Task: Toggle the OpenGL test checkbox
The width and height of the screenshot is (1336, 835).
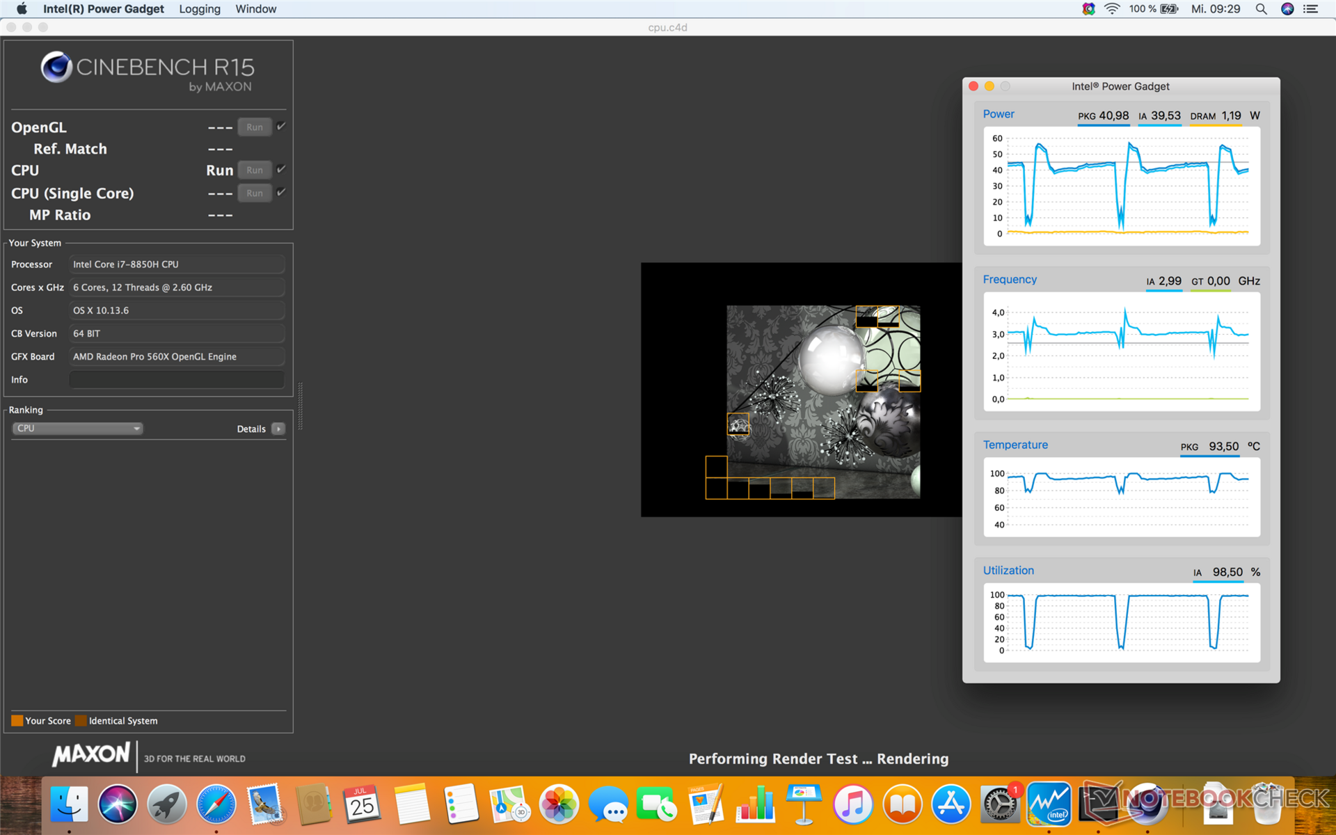Action: coord(281,127)
